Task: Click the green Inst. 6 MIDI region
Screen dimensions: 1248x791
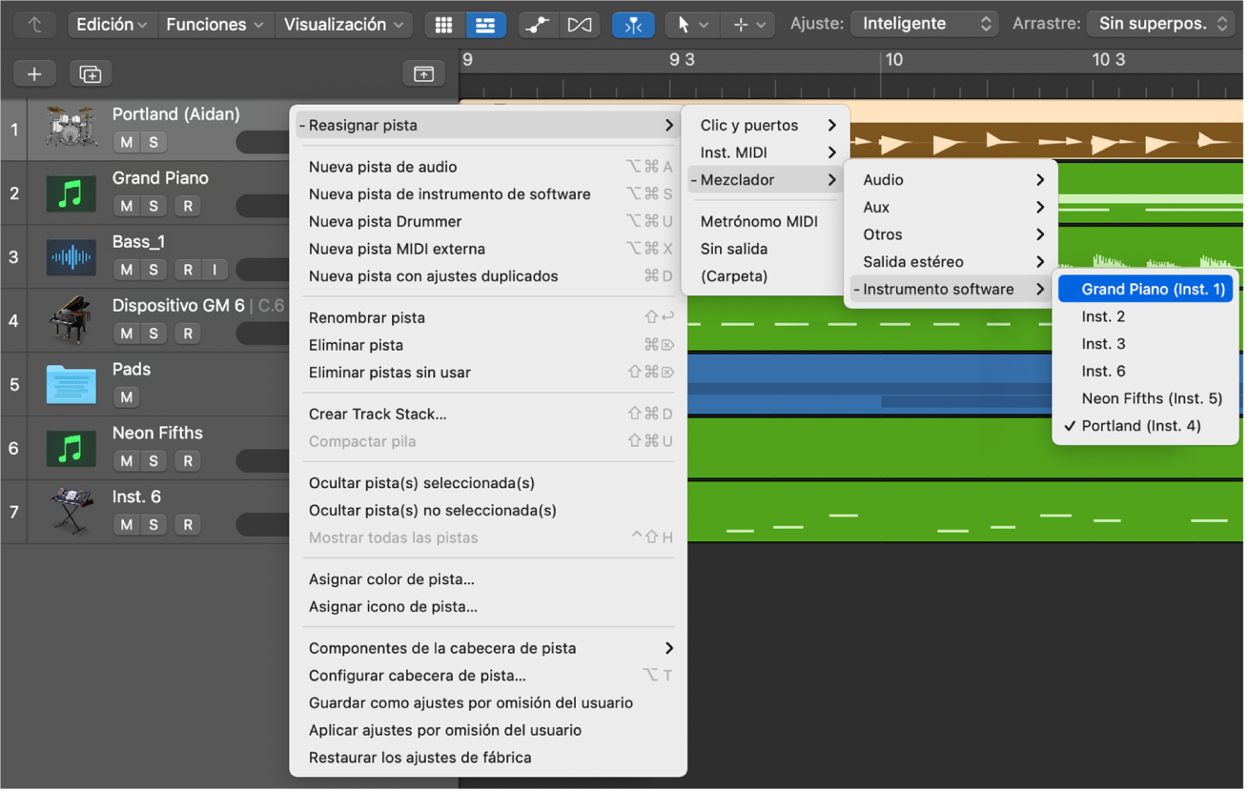Action: tap(963, 512)
